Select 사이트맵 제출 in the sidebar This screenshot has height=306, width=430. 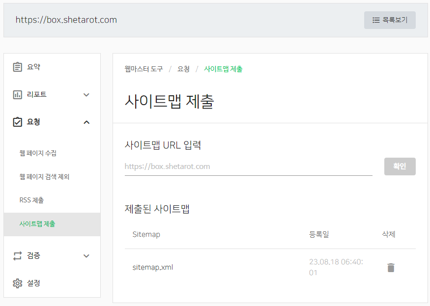coord(52,224)
